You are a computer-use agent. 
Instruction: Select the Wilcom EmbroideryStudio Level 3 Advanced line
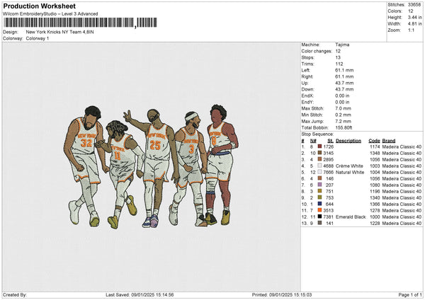50,14
